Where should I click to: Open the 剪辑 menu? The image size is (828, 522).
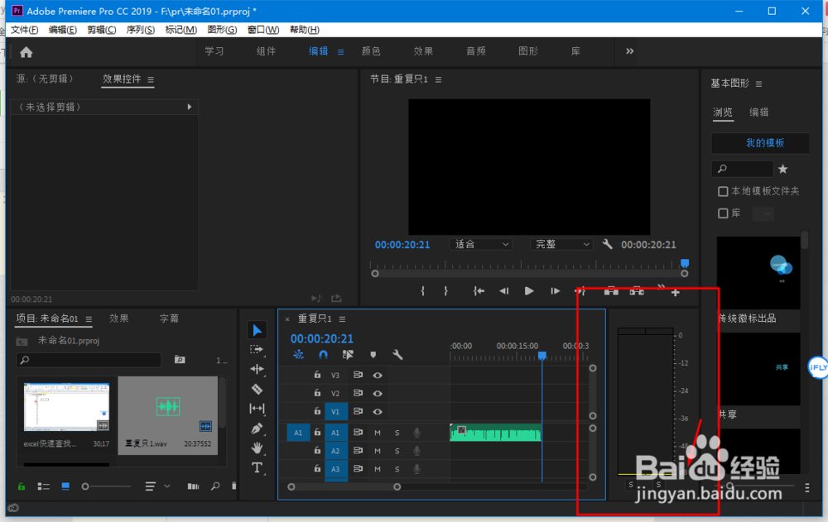point(101,30)
